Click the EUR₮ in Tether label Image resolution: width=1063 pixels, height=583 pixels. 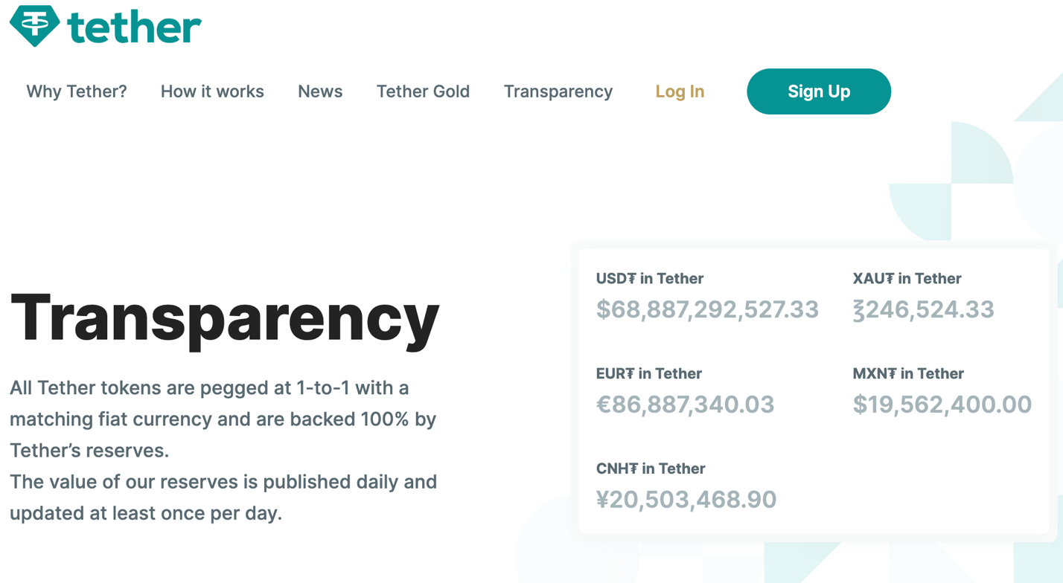pos(648,374)
